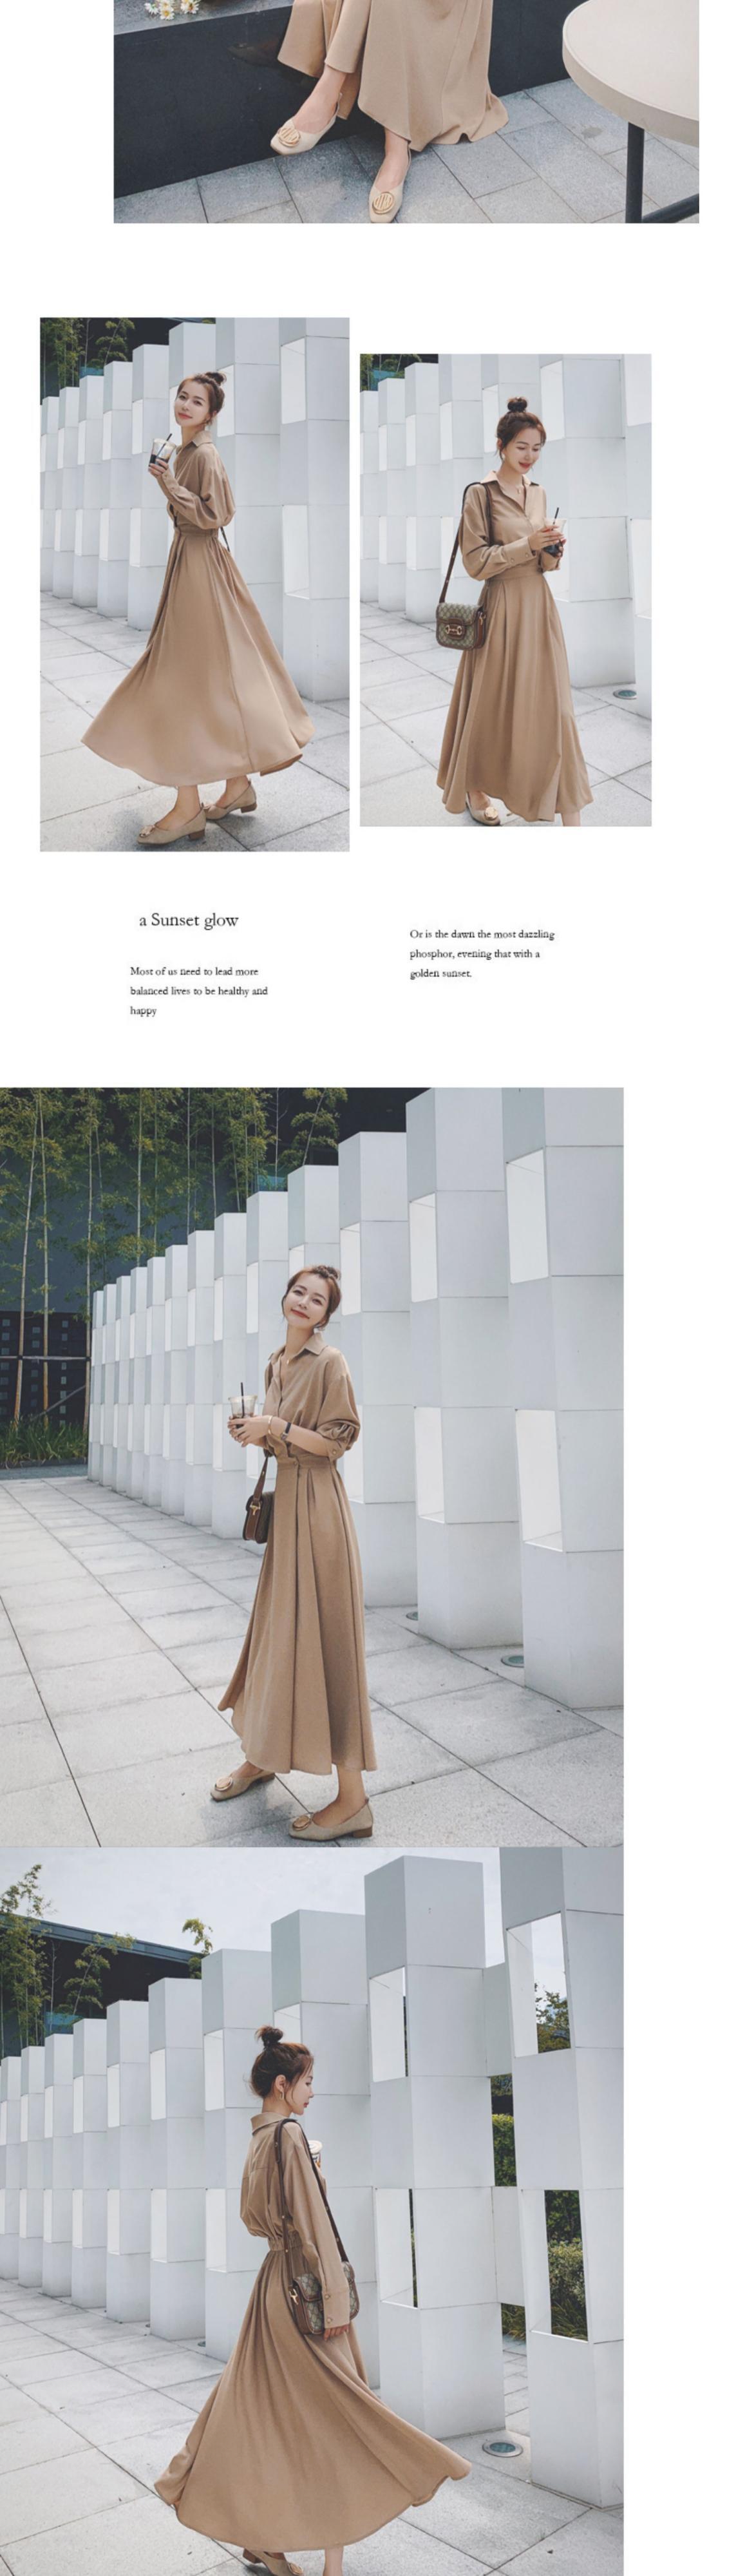Click the cropped top photo showing shoes
The image size is (736, 2576).
point(406,111)
